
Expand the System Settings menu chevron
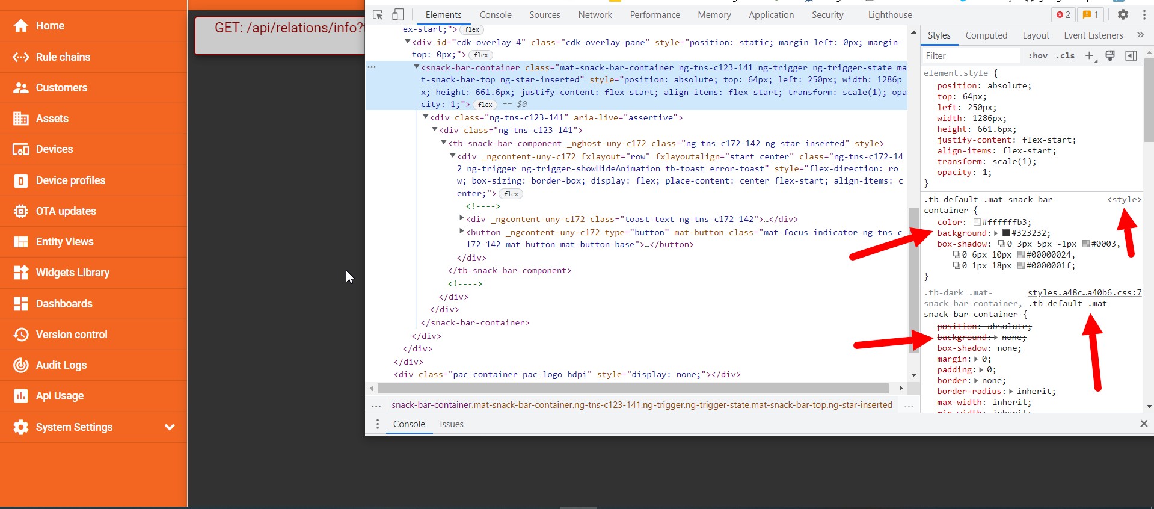click(170, 427)
